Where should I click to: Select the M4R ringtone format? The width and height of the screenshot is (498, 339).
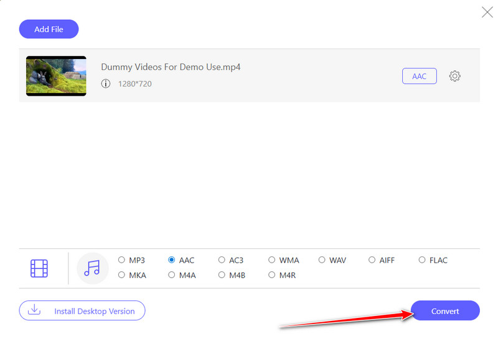click(x=272, y=275)
